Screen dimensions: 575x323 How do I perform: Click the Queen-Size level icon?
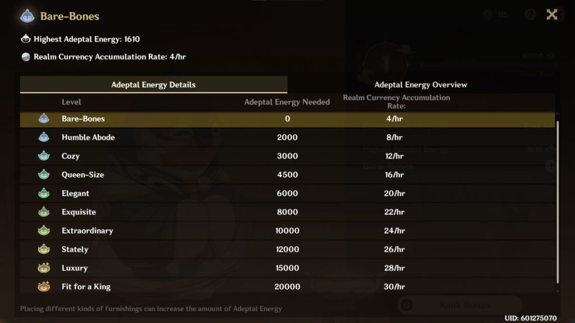pyautogui.click(x=44, y=175)
